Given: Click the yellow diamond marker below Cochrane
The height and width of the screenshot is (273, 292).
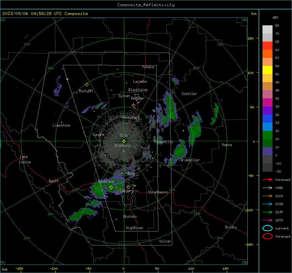Looking at the screenshot, I should pyautogui.click(x=111, y=188).
